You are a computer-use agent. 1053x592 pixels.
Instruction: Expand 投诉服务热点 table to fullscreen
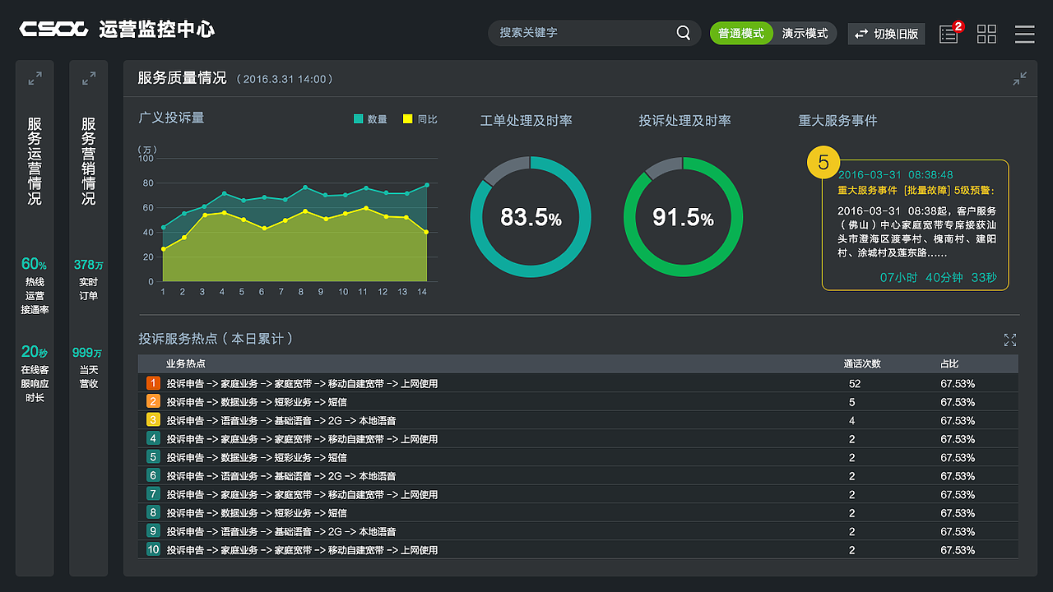pyautogui.click(x=1010, y=340)
